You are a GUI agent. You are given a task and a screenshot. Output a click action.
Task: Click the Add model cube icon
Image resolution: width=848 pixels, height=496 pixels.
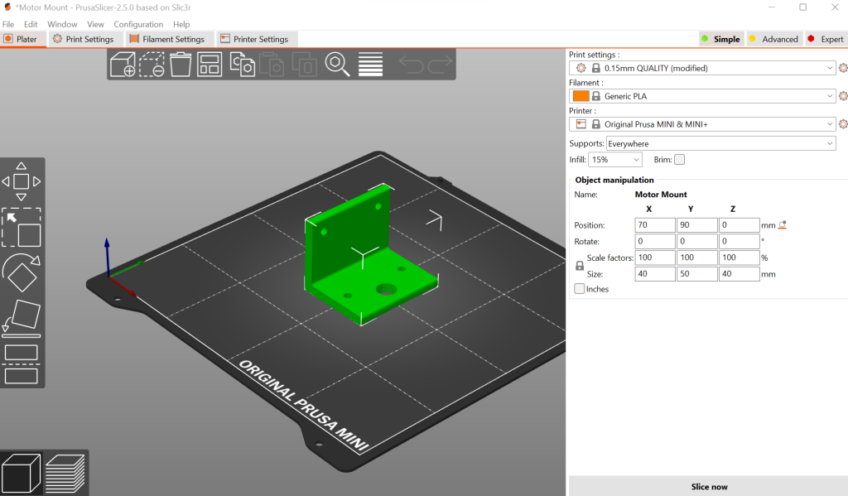(x=123, y=65)
